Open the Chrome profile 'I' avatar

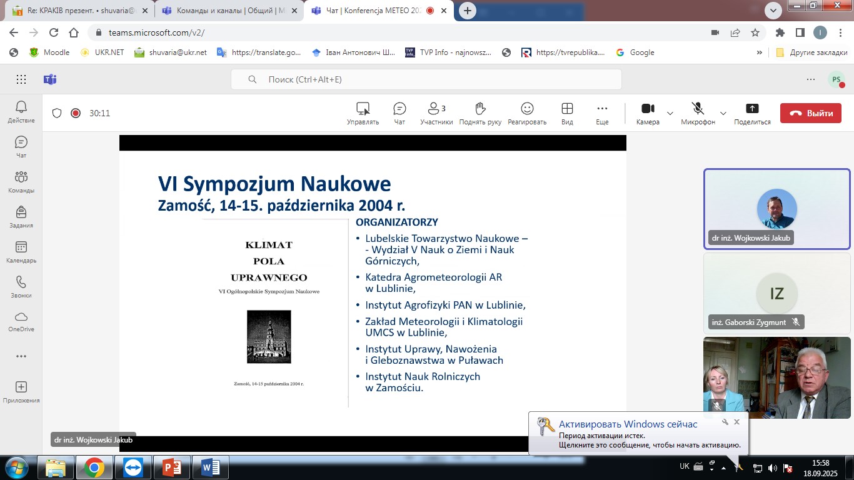pos(820,33)
